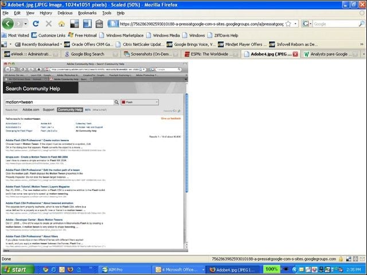The height and width of the screenshot is (275, 367).
Task: Click the 2:35 PM taskbar clock
Action: click(354, 270)
